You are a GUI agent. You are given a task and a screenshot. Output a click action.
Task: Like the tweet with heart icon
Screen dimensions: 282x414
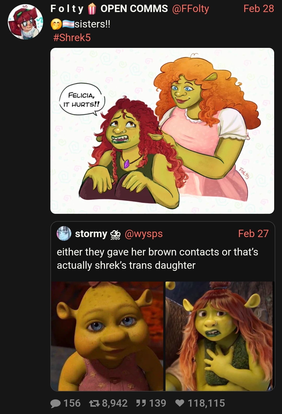click(x=180, y=403)
